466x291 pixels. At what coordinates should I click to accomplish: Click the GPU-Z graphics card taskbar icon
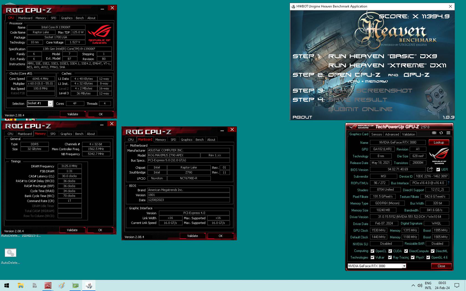75,285
